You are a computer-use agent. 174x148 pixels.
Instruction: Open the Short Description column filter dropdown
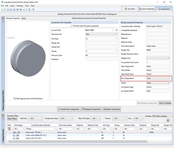point(65,129)
